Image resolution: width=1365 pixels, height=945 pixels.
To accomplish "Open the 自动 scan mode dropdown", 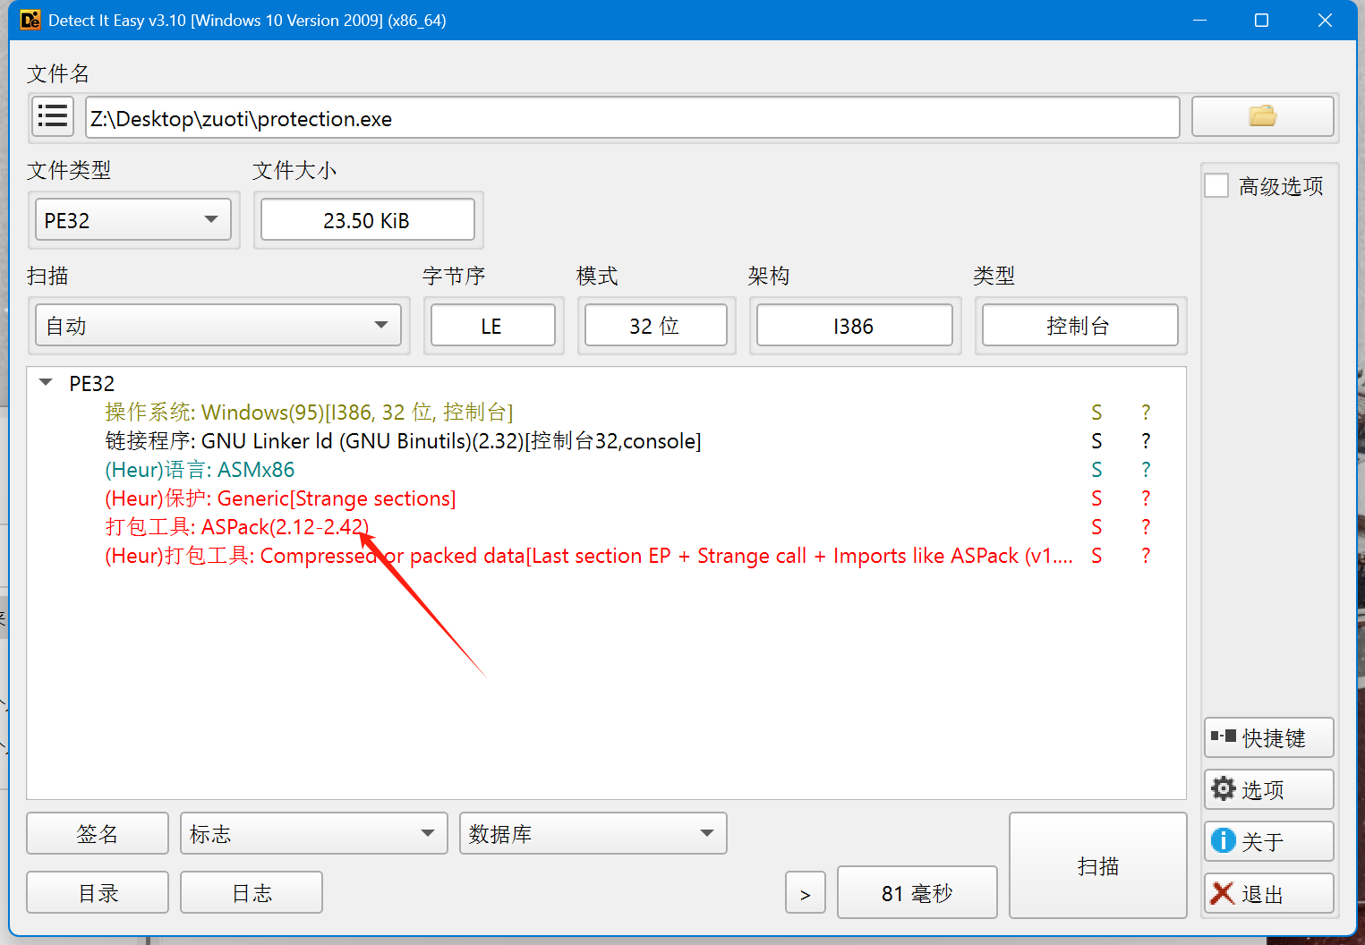I will (x=218, y=326).
